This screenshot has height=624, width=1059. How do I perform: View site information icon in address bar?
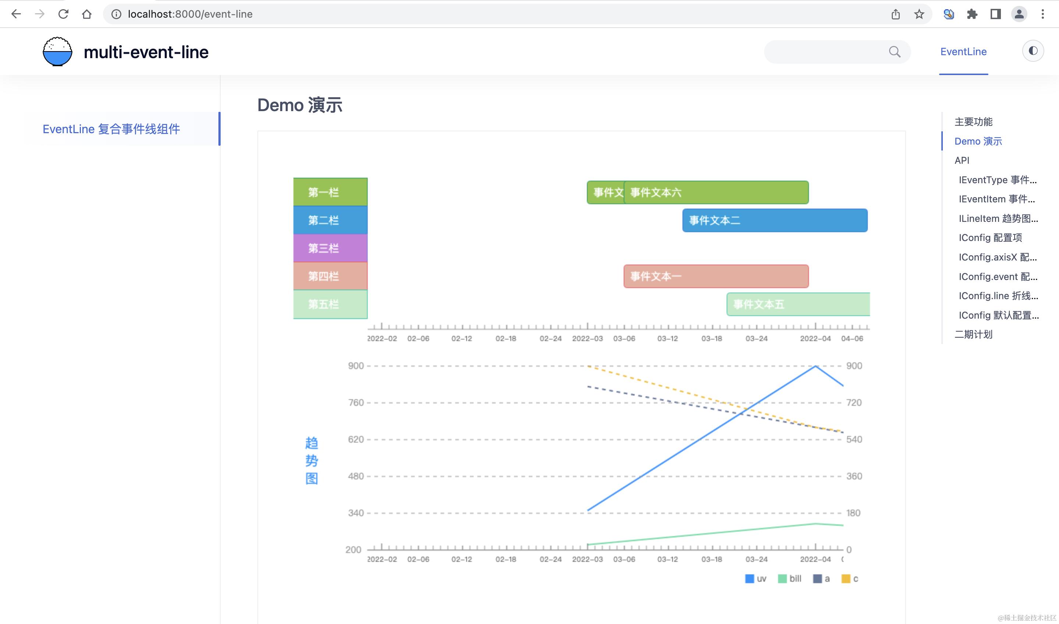116,14
